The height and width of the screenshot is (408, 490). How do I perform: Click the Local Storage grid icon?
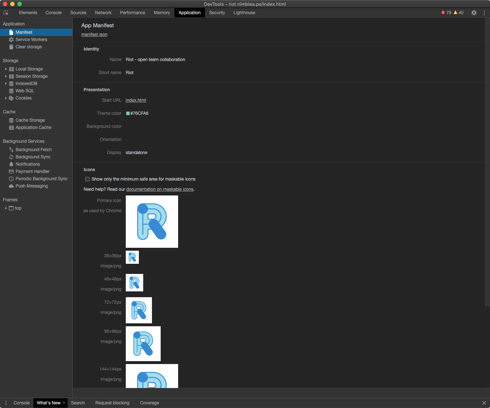[x=11, y=69]
